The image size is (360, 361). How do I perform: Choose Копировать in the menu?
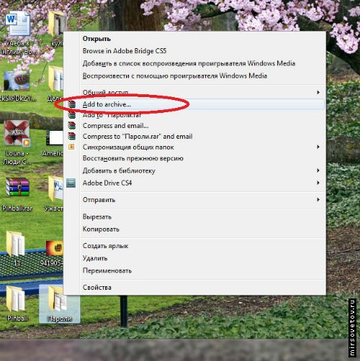point(101,229)
